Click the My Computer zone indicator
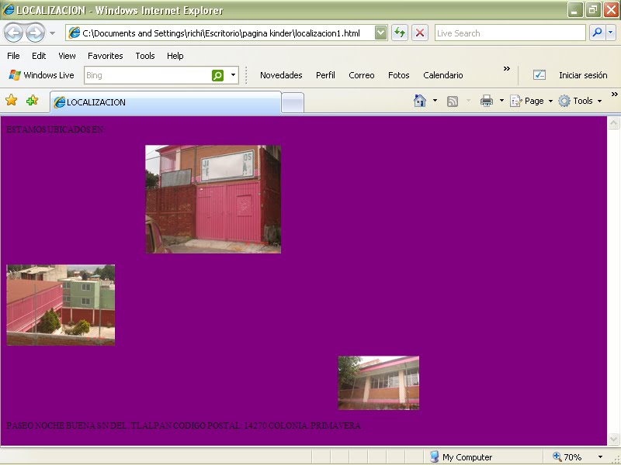 (x=461, y=457)
